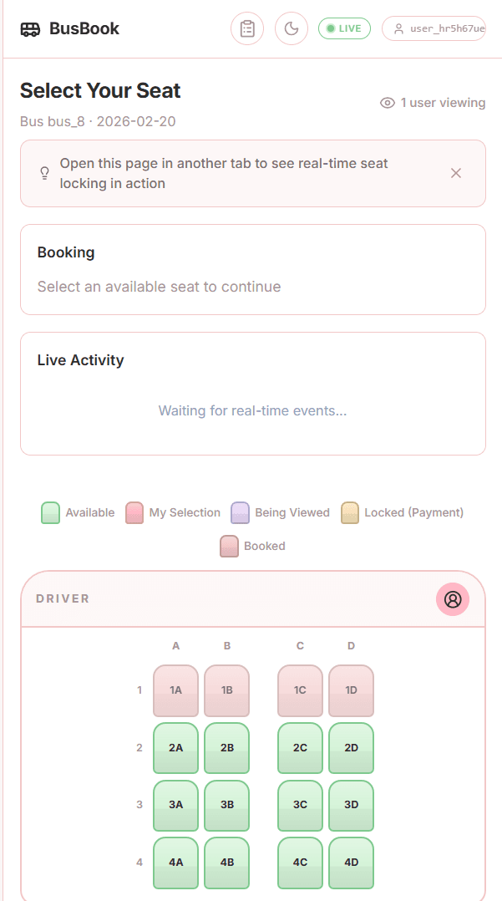The width and height of the screenshot is (502, 901).
Task: Click the lightbulb tip icon
Action: (x=44, y=173)
